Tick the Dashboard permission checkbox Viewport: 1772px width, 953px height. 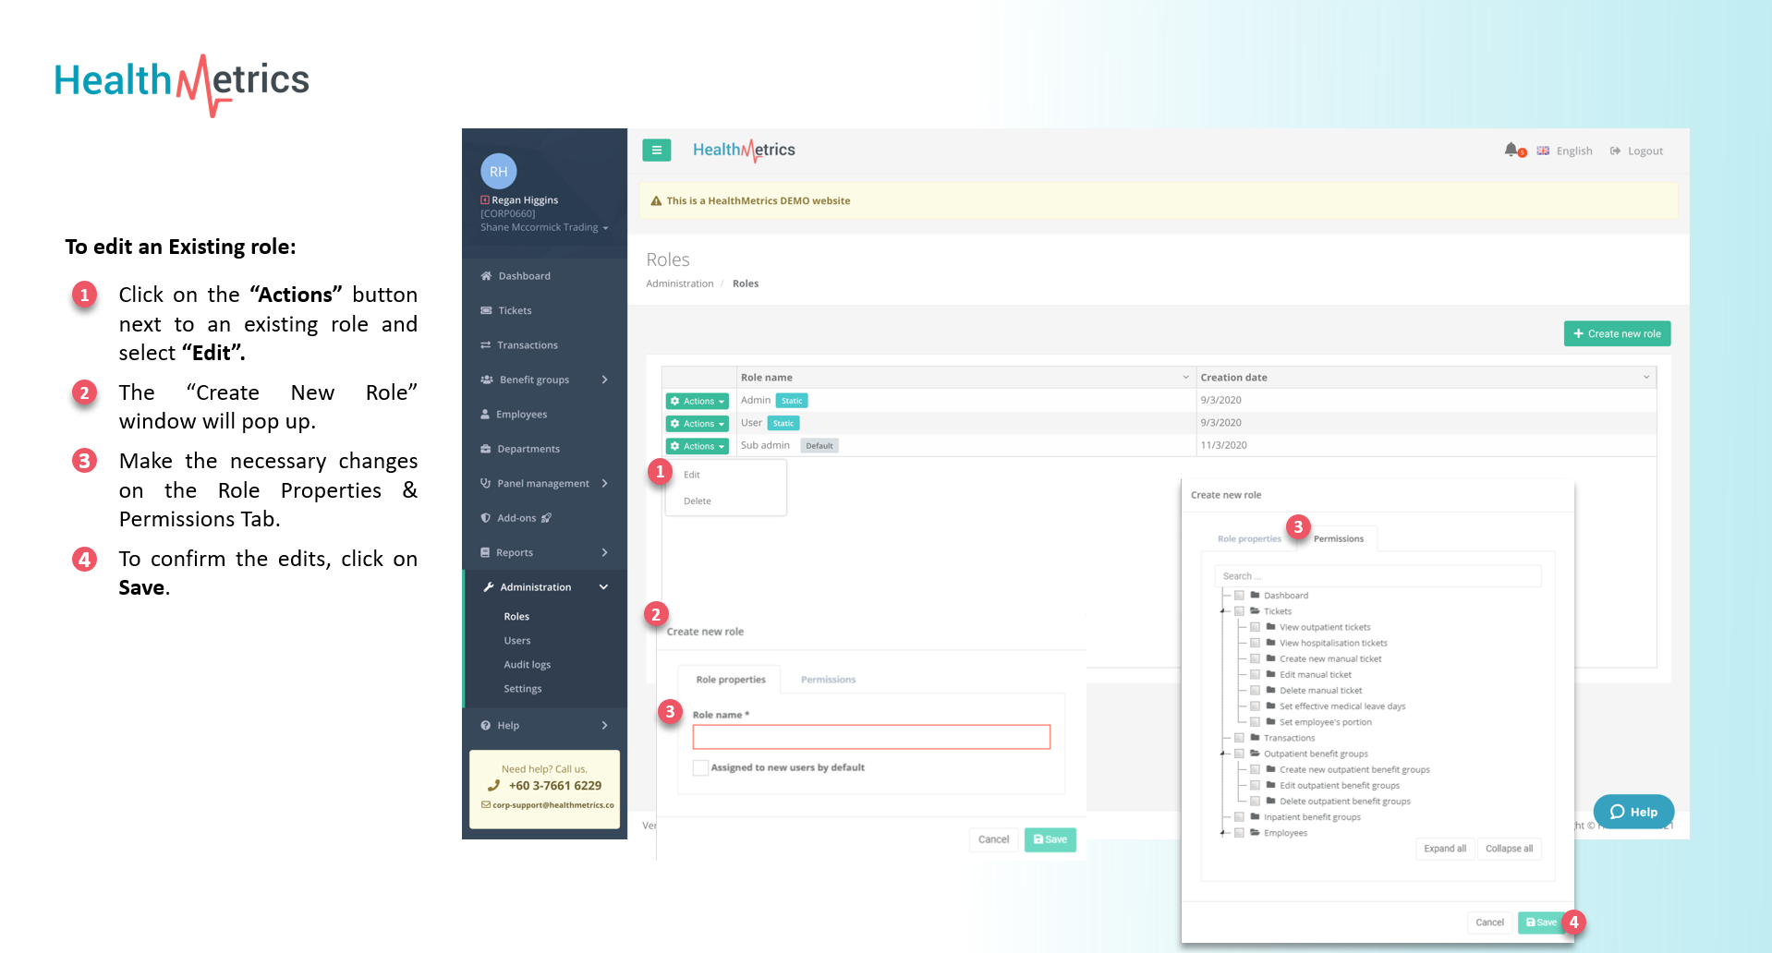(1240, 596)
